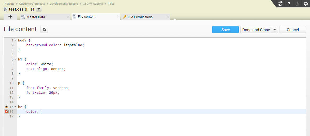Click the refresh sync arrows icon
Viewport: 310px width, 136px height.
click(280, 4)
